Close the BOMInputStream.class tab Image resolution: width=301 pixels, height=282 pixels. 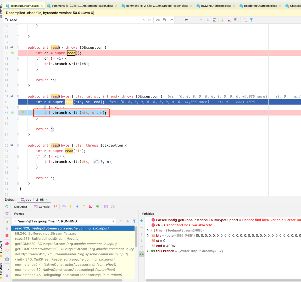pyautogui.click(x=234, y=6)
